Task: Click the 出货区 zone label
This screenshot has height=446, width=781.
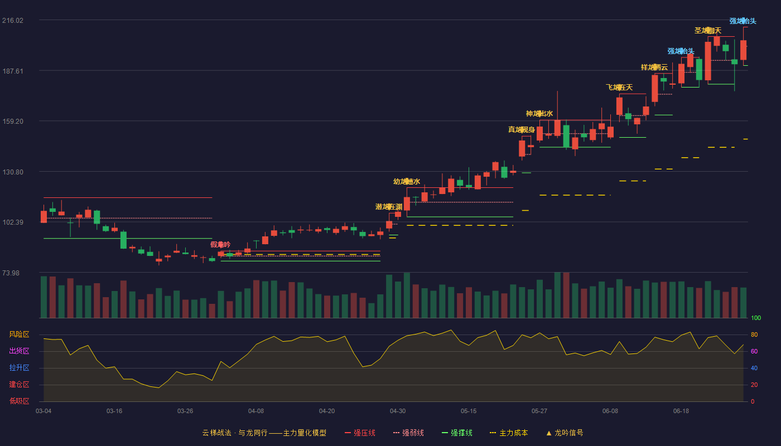Action: coord(19,351)
